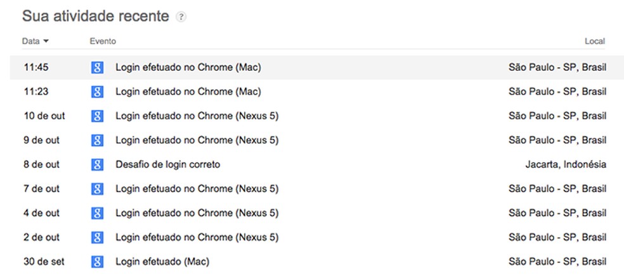Click the Google icon beside 30 de set
624x277 pixels.
click(97, 261)
